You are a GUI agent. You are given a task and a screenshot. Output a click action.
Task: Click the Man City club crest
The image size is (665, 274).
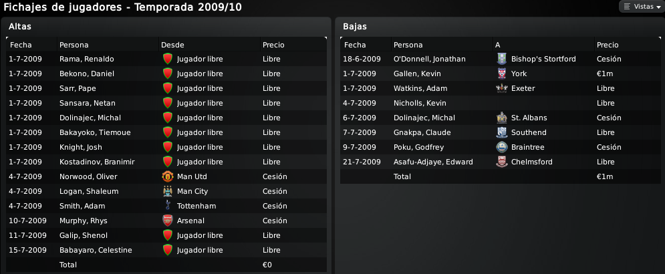(168, 191)
